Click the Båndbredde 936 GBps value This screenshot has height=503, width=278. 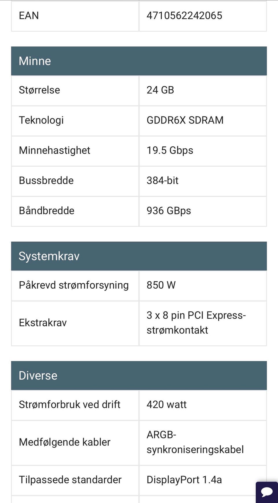169,211
